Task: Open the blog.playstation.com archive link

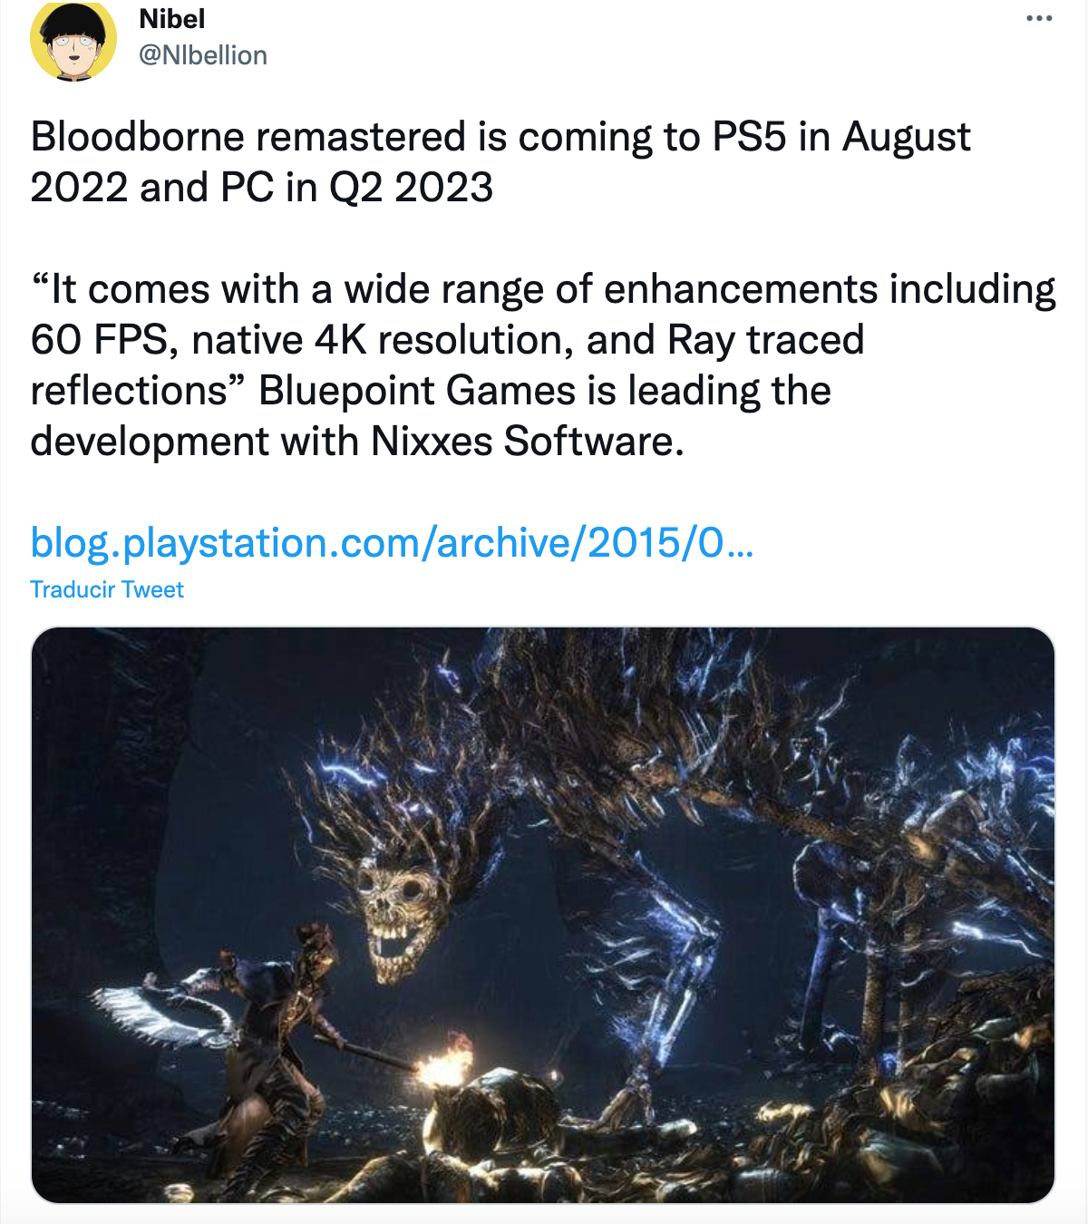Action: click(x=391, y=543)
